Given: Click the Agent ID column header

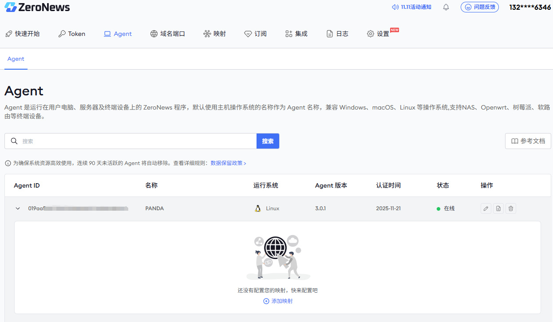Looking at the screenshot, I should click(x=27, y=185).
